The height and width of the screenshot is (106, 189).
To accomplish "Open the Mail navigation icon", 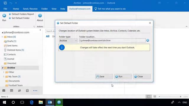I will [4, 90].
